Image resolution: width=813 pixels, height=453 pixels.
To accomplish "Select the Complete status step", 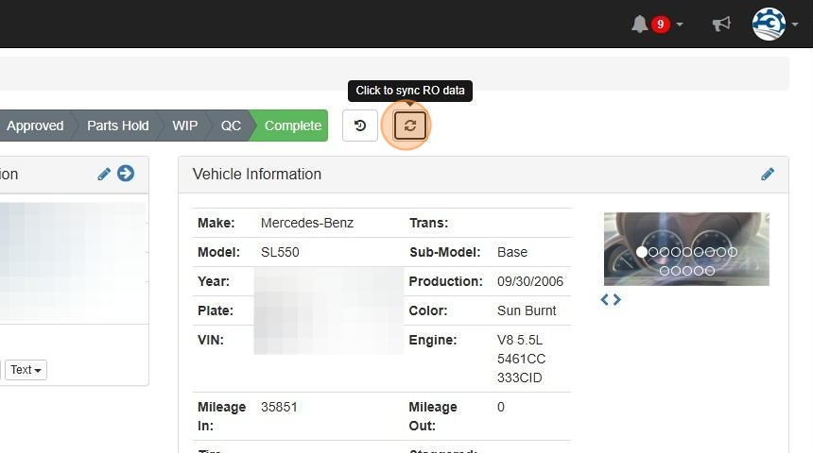I will click(292, 126).
